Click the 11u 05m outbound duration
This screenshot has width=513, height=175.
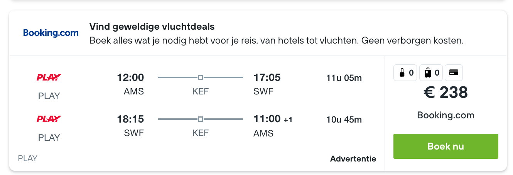click(x=344, y=78)
